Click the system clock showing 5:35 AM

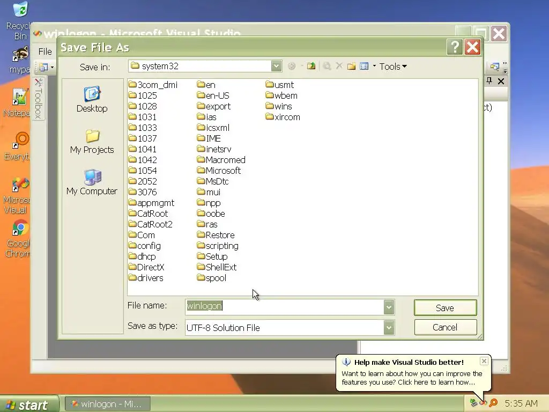pos(521,403)
